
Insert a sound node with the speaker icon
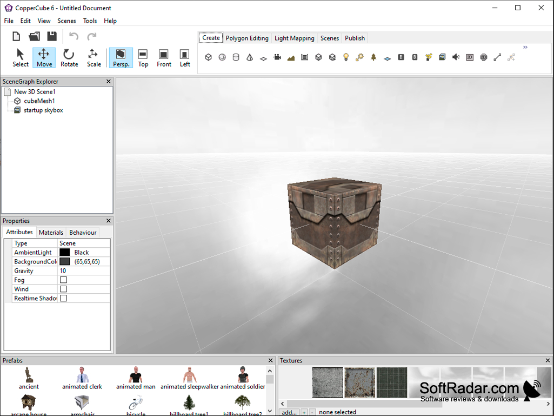(456, 57)
